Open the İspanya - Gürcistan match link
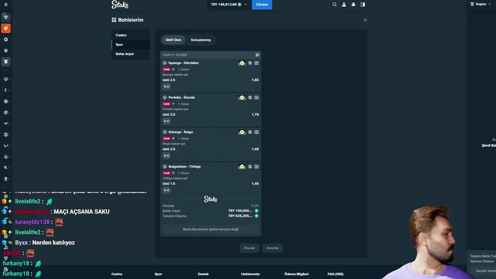The height and width of the screenshot is (279, 496). tap(183, 63)
